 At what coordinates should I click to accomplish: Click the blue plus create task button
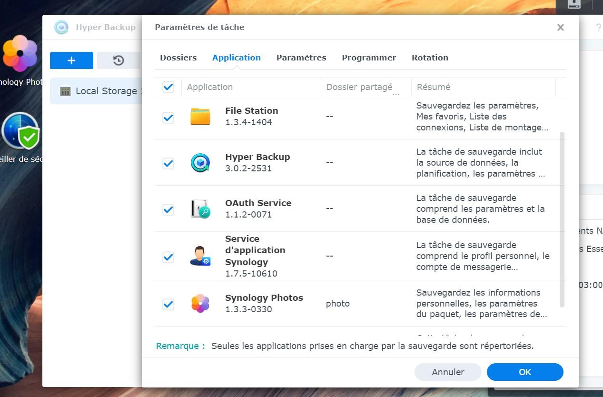(71, 60)
